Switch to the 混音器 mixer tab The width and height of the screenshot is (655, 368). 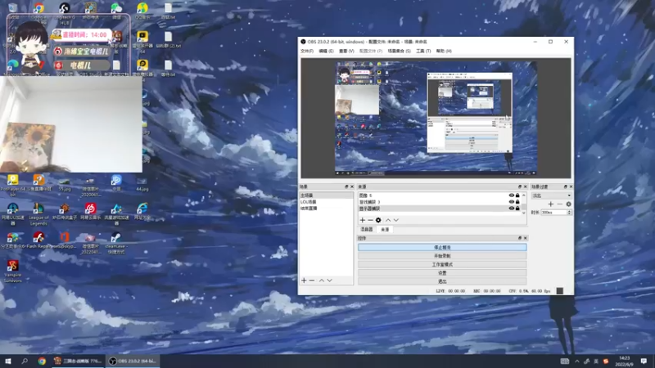click(x=367, y=230)
